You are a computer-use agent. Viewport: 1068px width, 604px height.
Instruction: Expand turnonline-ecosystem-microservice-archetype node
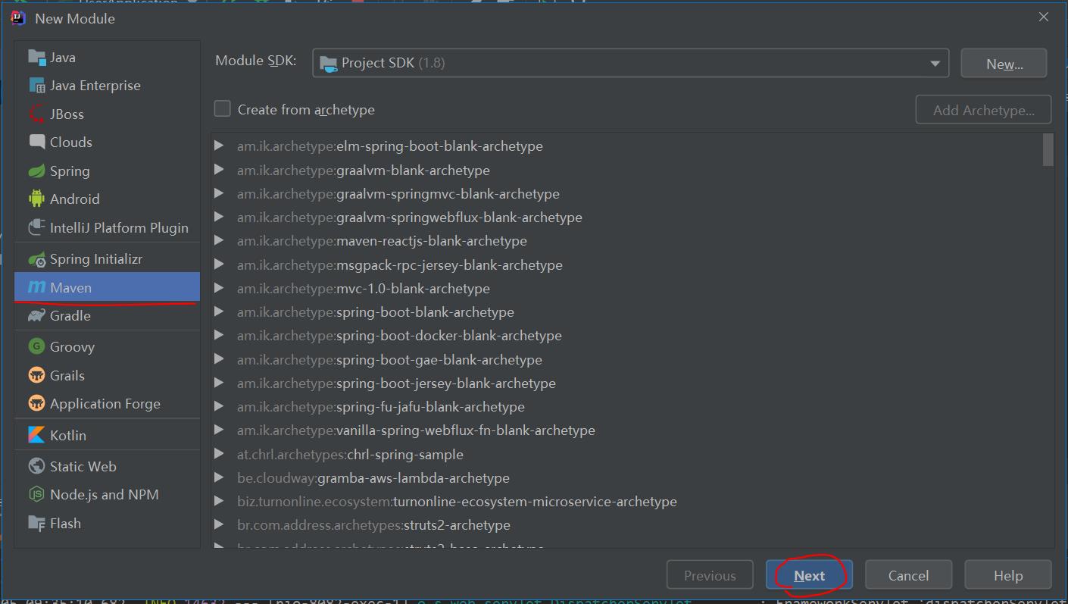(219, 501)
